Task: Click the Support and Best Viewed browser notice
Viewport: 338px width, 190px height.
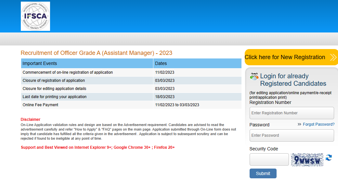Action: tap(97, 147)
